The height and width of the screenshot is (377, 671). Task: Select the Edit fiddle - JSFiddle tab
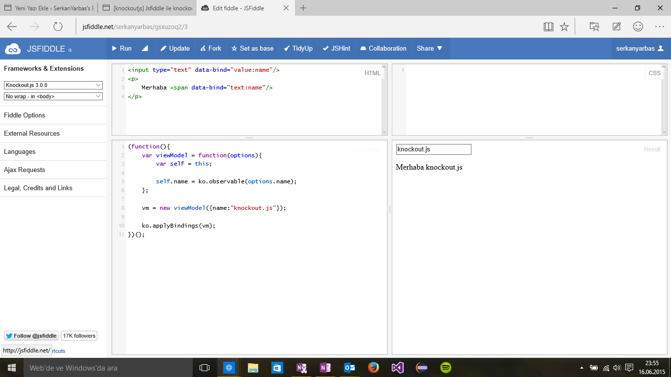[245, 8]
